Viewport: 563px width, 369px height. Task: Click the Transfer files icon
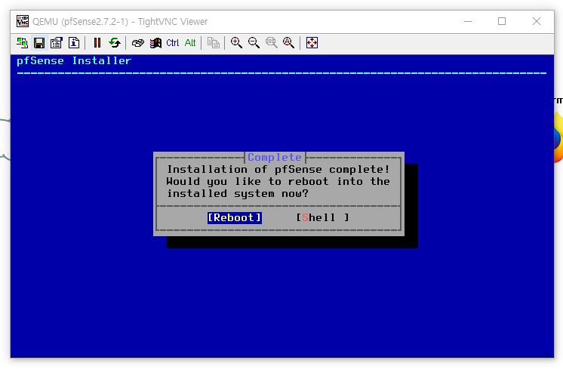pyautogui.click(x=214, y=43)
